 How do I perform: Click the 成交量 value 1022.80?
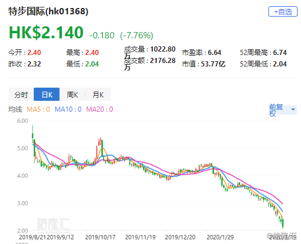(x=163, y=49)
